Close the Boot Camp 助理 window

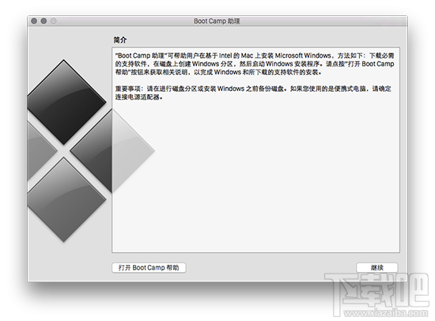[x=34, y=21]
